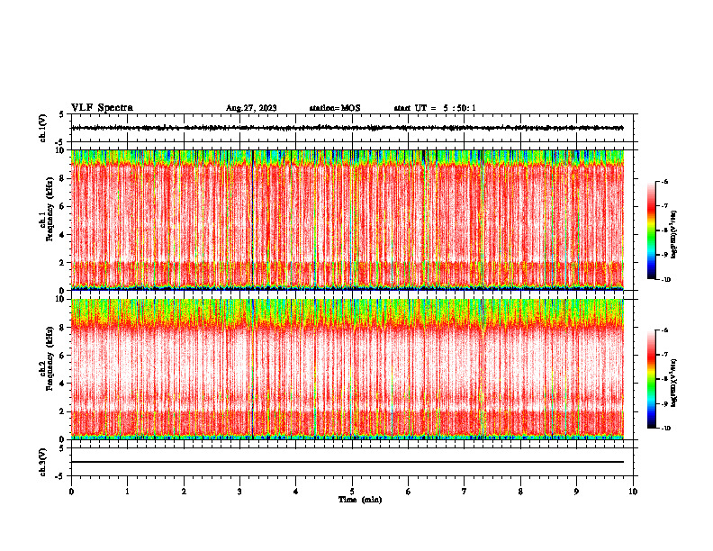This screenshot has width=713, height=551.
Task: Click the ch.1 spectrogram color bar
Action: [x=651, y=230]
